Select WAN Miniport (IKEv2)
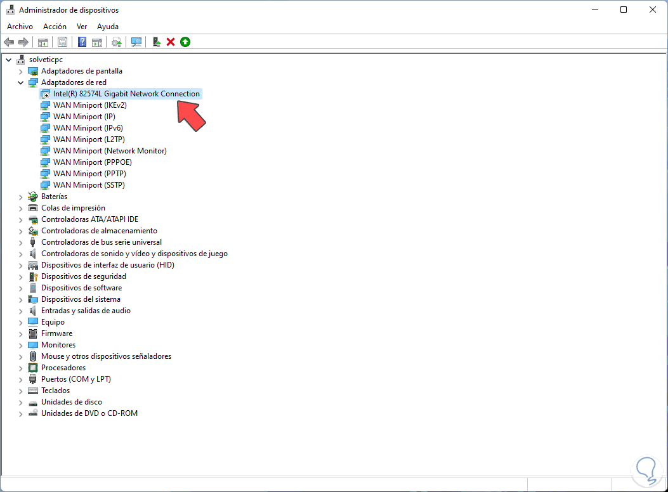This screenshot has height=492, width=668. (90, 105)
